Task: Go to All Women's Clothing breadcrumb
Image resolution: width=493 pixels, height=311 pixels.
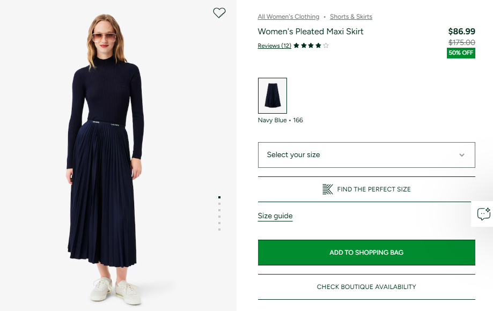Action: [x=289, y=17]
